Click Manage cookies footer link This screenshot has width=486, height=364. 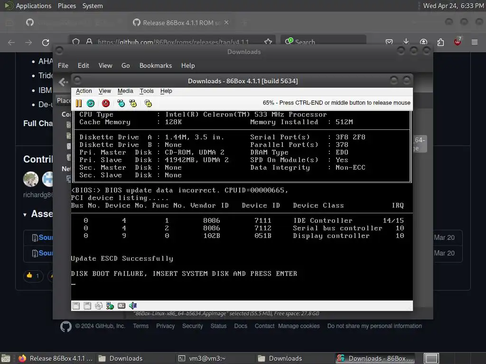tap(299, 326)
